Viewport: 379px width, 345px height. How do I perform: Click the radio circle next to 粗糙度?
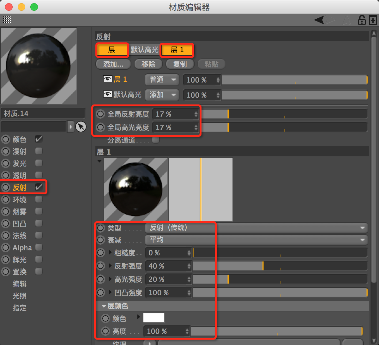[x=100, y=253]
